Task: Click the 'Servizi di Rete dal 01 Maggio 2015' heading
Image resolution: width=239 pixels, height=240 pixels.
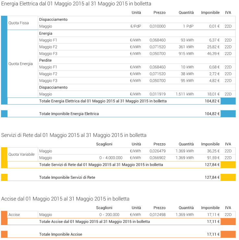Action: pyautogui.click(x=74, y=135)
